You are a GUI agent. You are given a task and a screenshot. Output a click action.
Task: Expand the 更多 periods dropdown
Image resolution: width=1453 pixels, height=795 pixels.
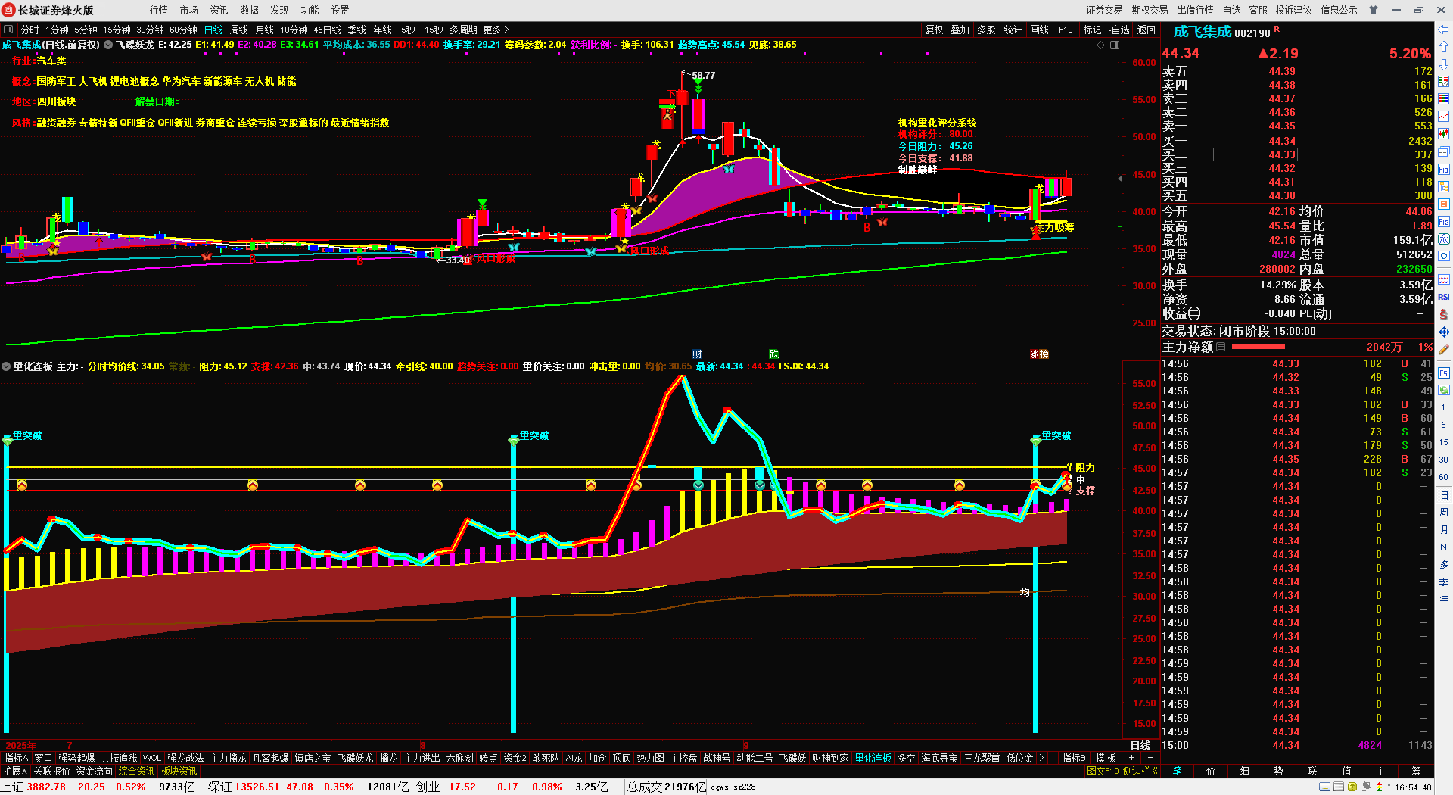coord(496,30)
